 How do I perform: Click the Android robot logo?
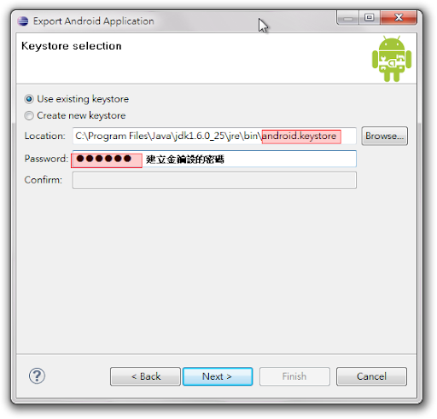392,59
